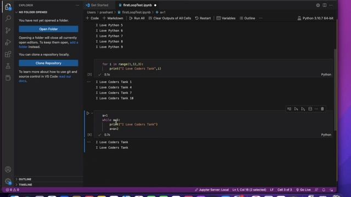The width and height of the screenshot is (351, 197).
Task: Open more cell actions in cell toolbar
Action: coord(316,109)
